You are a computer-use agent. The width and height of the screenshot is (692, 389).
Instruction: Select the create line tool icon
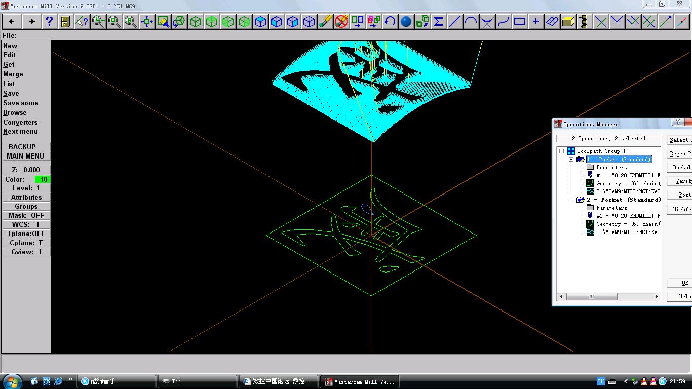pyautogui.click(x=455, y=22)
